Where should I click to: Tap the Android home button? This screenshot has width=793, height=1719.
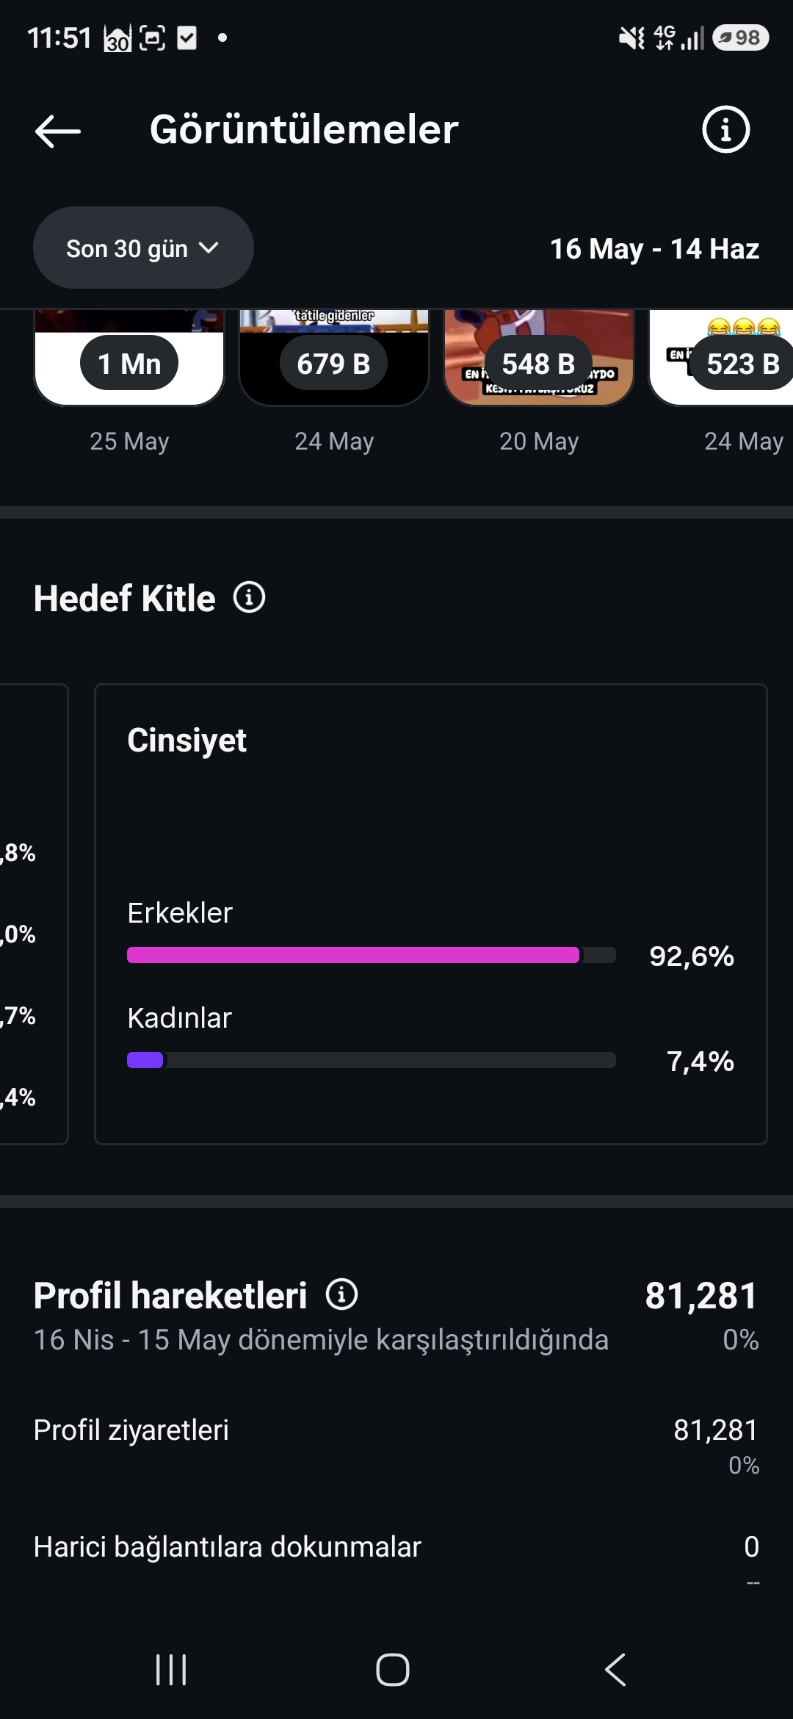click(x=393, y=1670)
